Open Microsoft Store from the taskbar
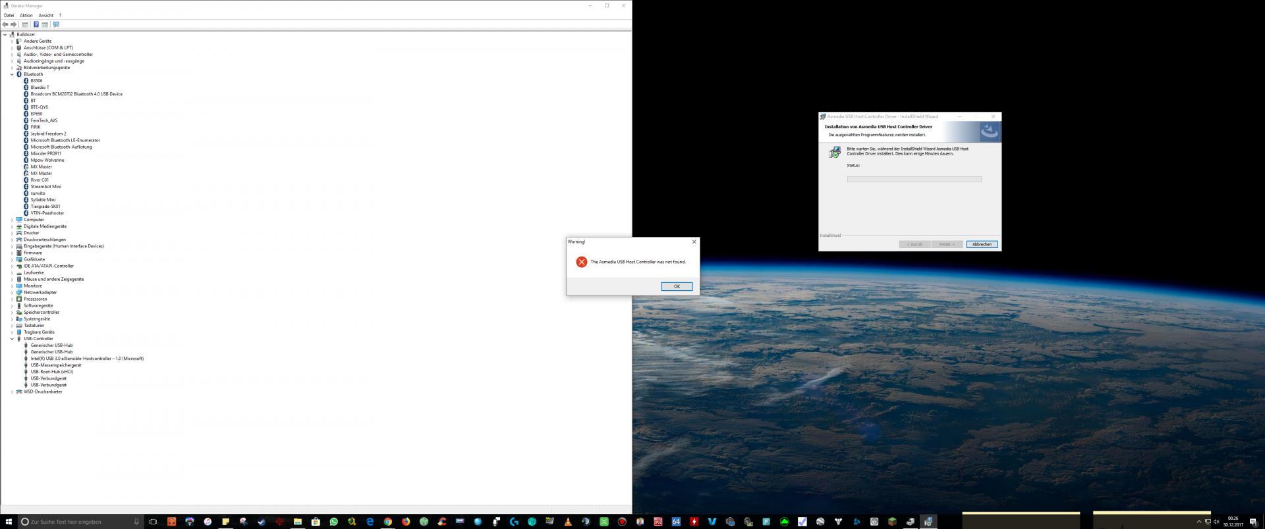 point(316,522)
